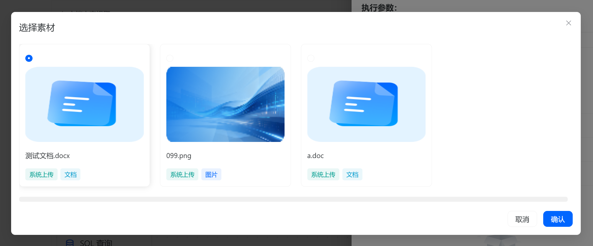Select the a.doc radio button

pos(311,58)
